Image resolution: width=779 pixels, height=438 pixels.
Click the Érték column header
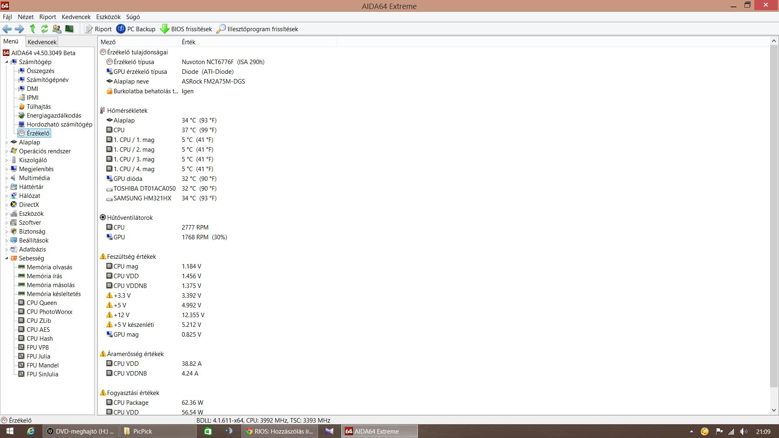pyautogui.click(x=258, y=42)
